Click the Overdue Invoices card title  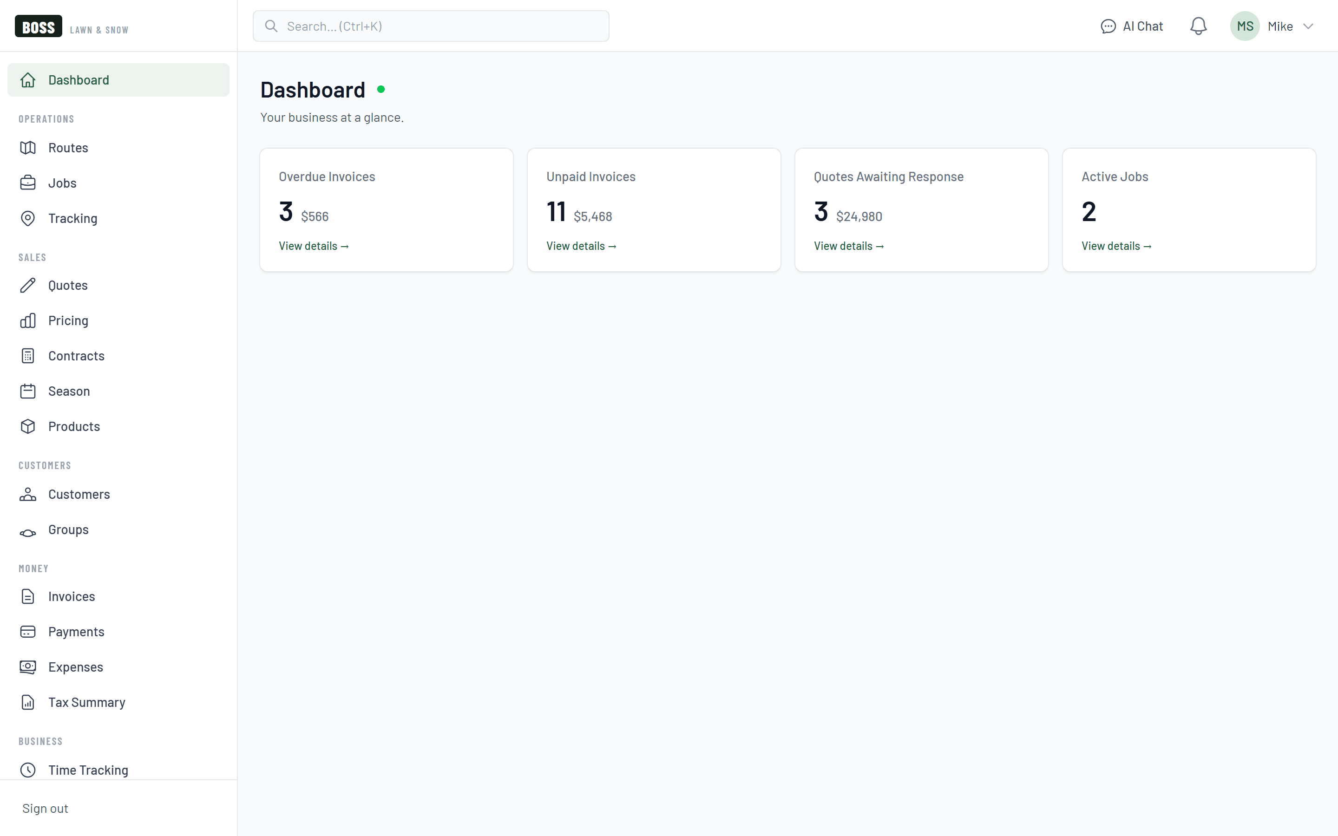click(327, 177)
